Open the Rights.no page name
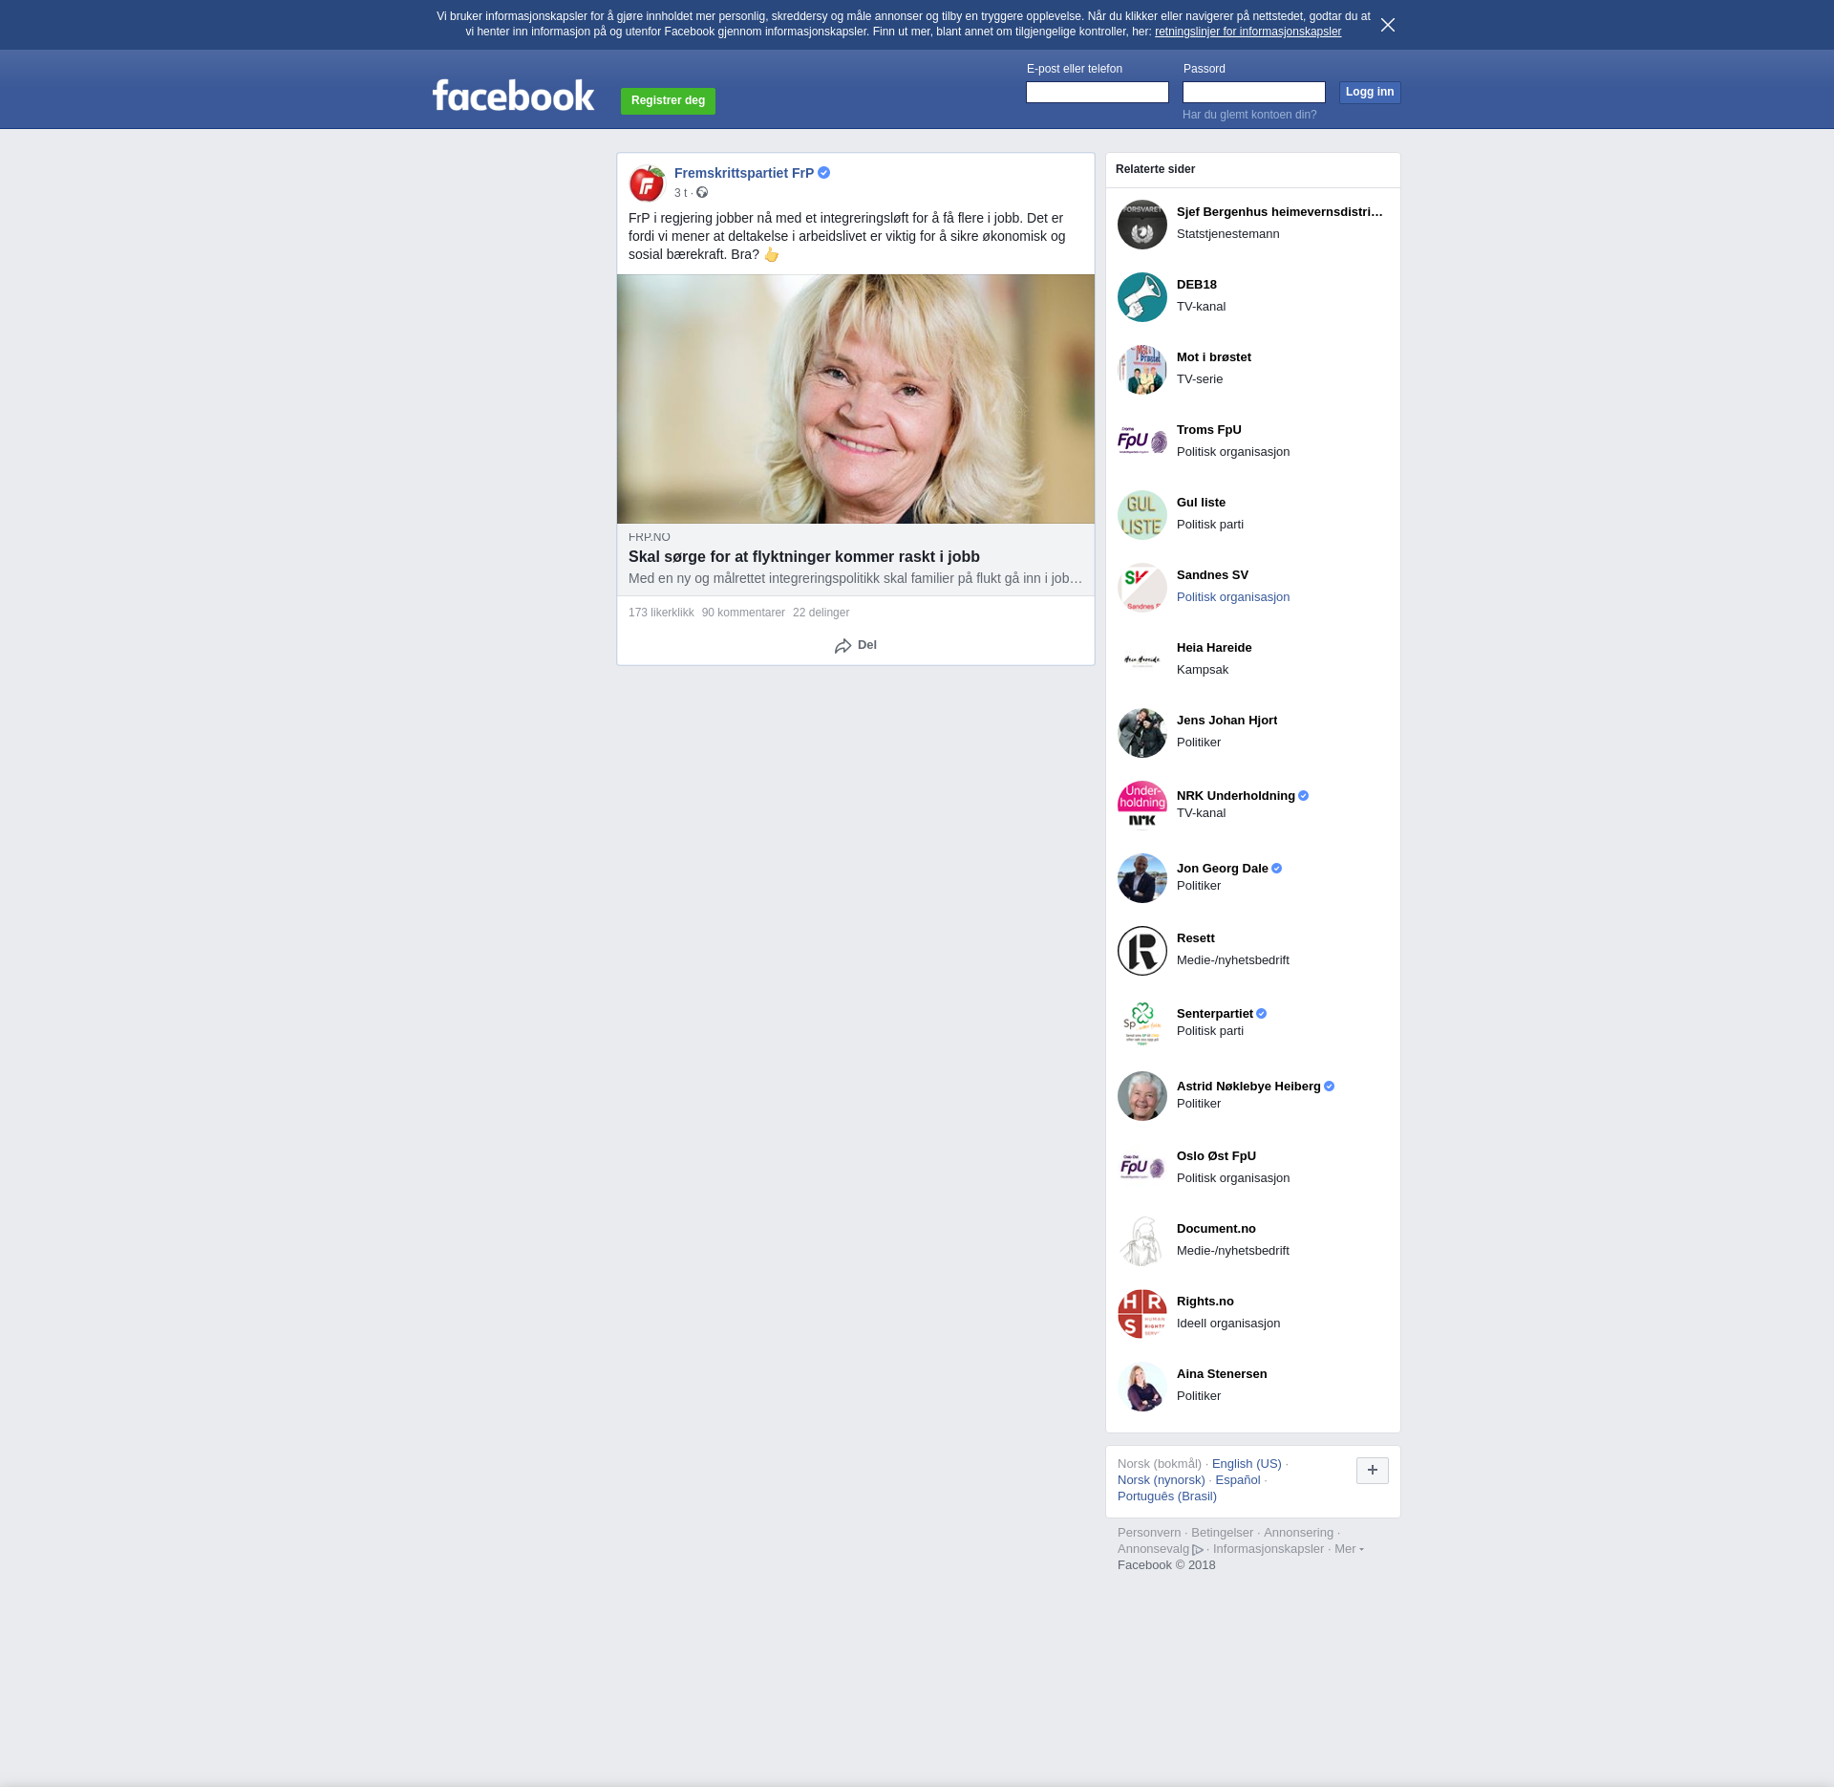The width and height of the screenshot is (1834, 1787). point(1205,1302)
